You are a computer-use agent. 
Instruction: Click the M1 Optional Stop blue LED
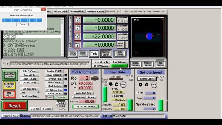click(x=66, y=90)
